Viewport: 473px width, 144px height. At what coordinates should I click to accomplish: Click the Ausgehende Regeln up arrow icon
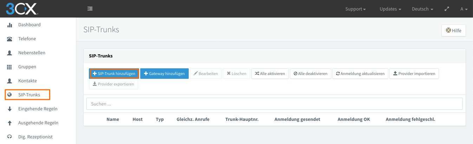[x=10, y=123]
